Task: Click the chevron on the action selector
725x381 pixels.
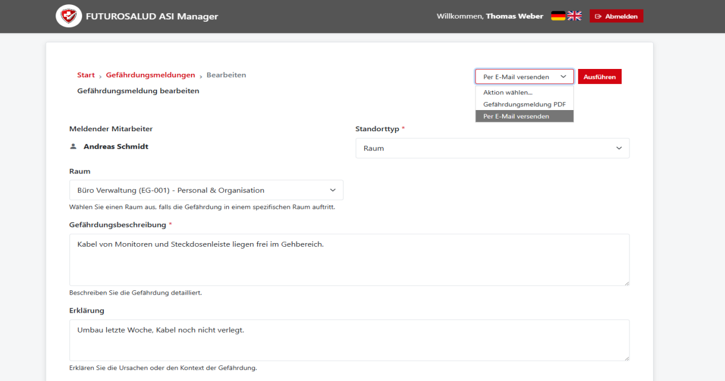Action: pyautogui.click(x=564, y=76)
